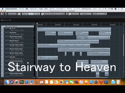Open the snap type dropdown
The image size is (125, 93).
point(75,14)
